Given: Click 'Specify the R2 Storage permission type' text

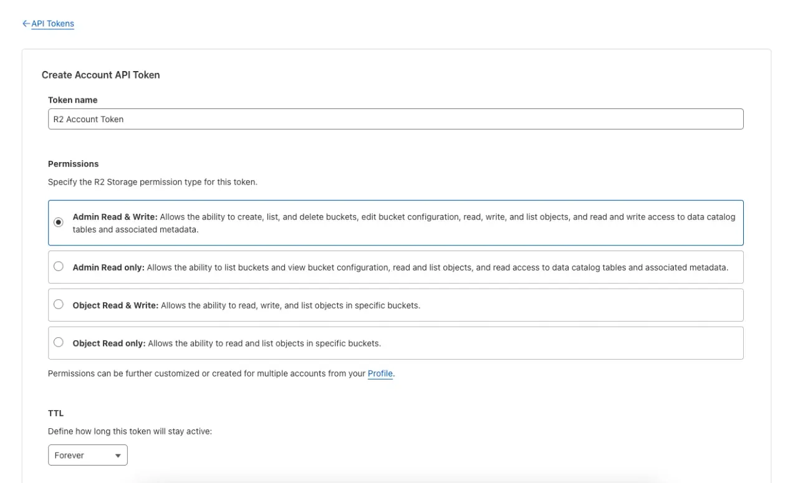Looking at the screenshot, I should pyautogui.click(x=153, y=183).
